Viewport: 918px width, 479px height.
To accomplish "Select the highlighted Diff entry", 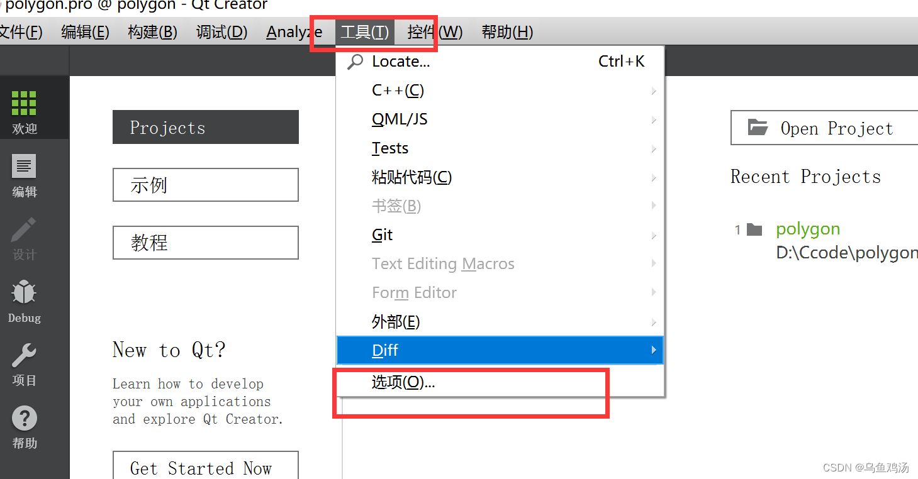I will click(500, 350).
